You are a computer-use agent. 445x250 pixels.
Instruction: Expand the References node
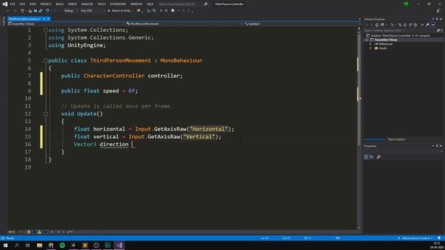(371, 44)
